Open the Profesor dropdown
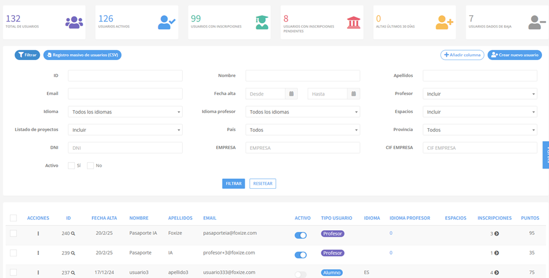Viewport: 549px width, 278px height. click(479, 94)
